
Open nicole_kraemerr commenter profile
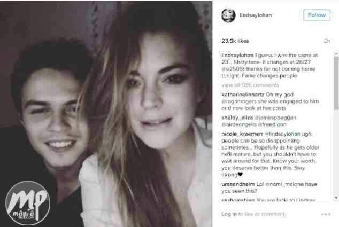coord(242,134)
